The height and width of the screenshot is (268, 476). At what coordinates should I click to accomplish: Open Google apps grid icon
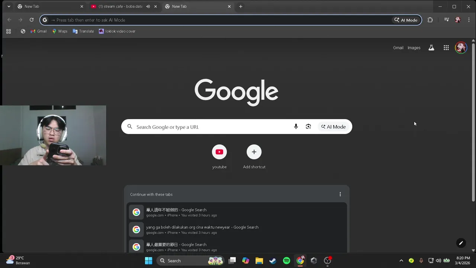(446, 48)
